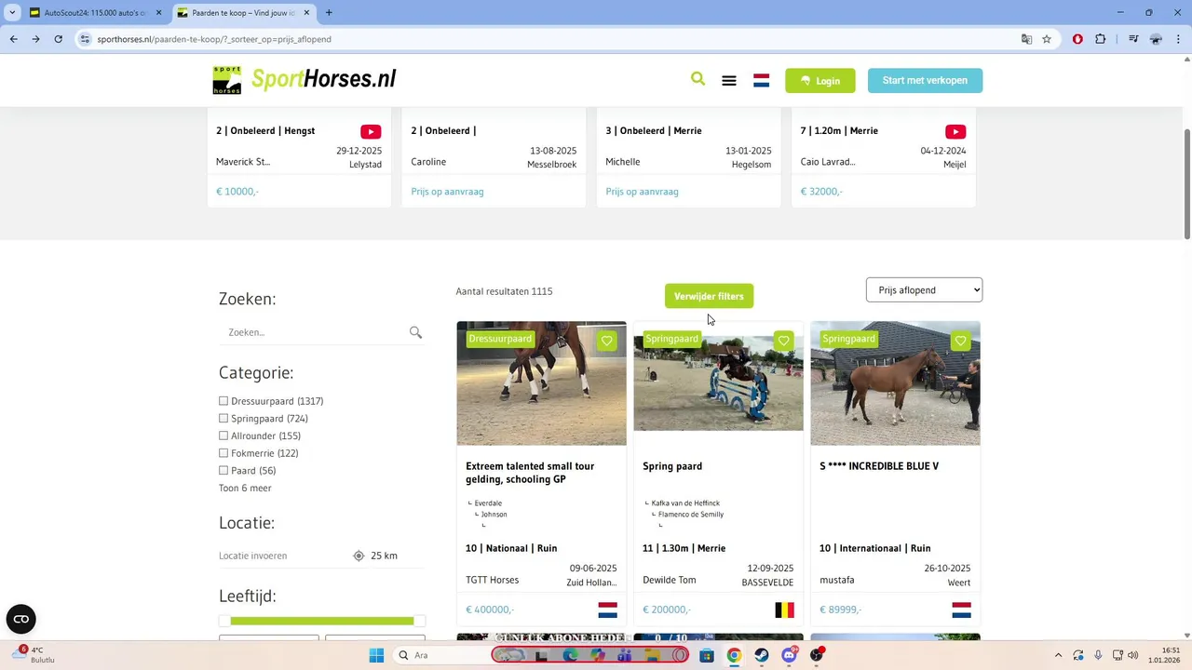This screenshot has width=1192, height=670.
Task: Click the search magnifier in site header
Action: coord(698,79)
